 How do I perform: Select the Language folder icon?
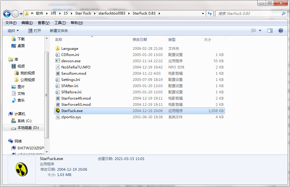[x=57, y=49]
